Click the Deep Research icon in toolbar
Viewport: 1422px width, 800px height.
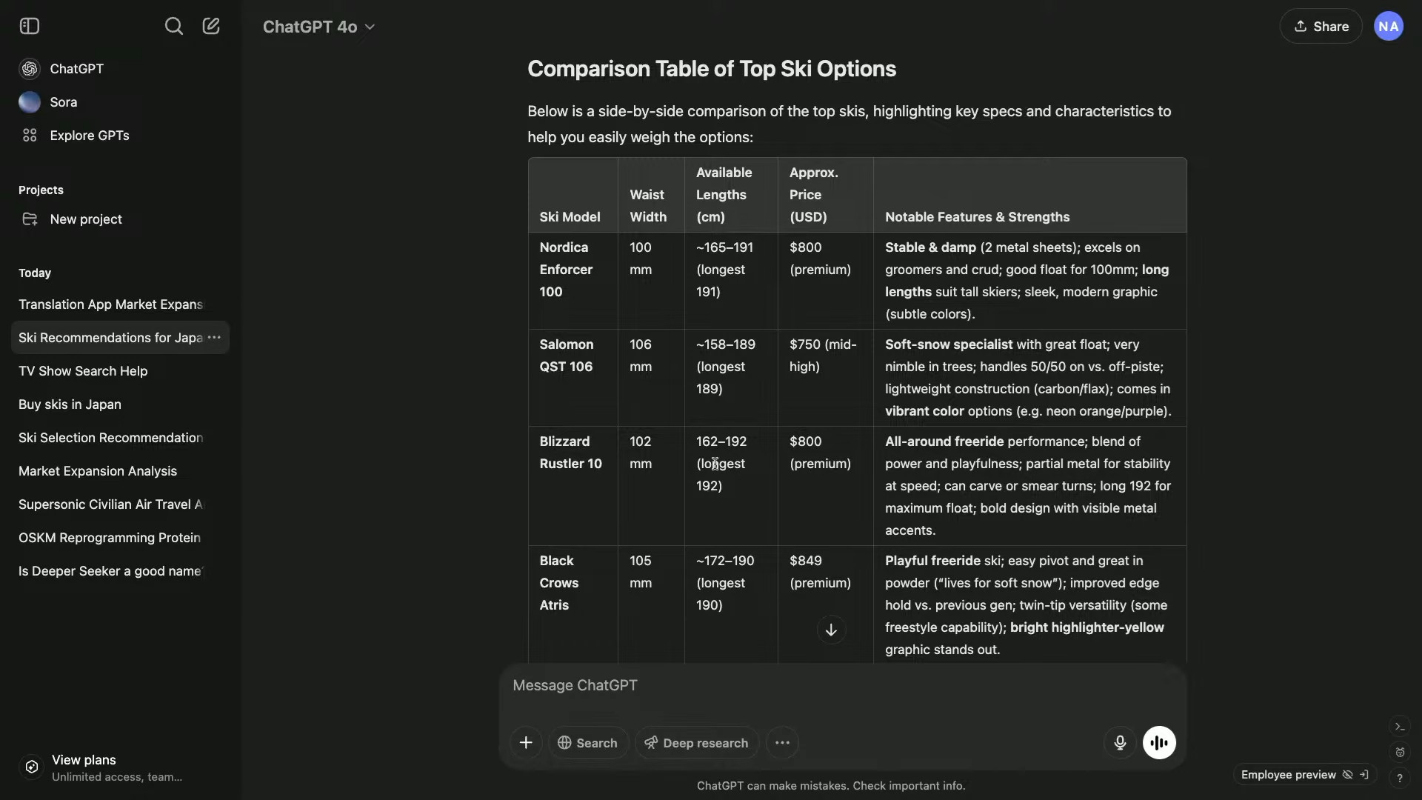pos(649,742)
